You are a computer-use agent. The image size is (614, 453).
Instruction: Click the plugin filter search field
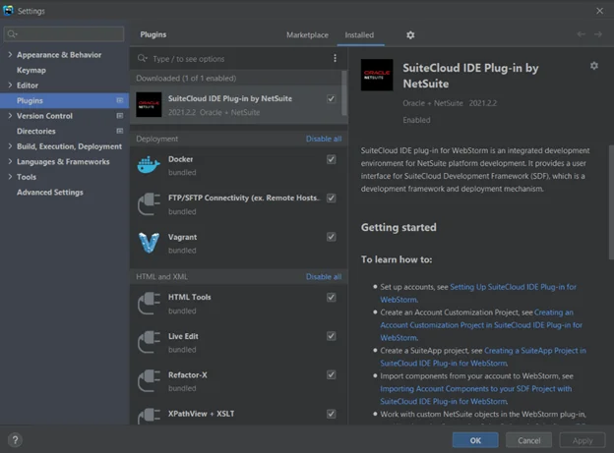tap(238, 59)
